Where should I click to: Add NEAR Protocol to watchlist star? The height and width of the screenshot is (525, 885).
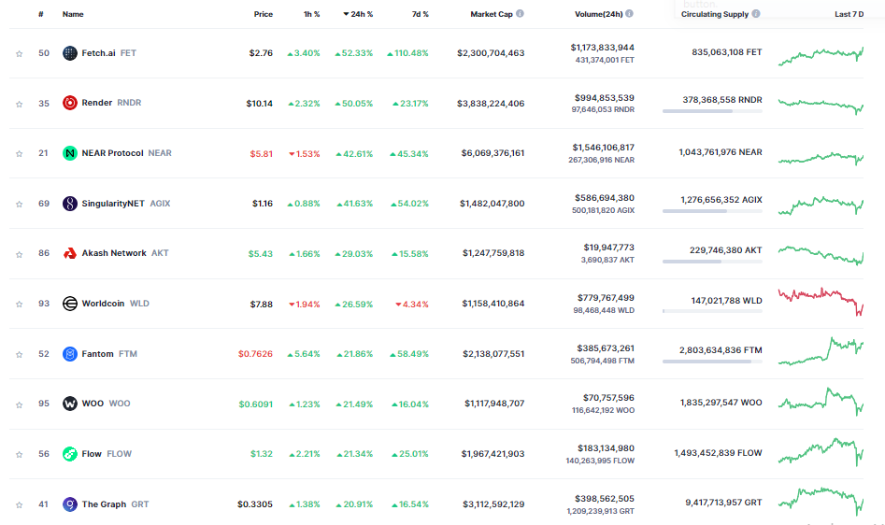(20, 153)
